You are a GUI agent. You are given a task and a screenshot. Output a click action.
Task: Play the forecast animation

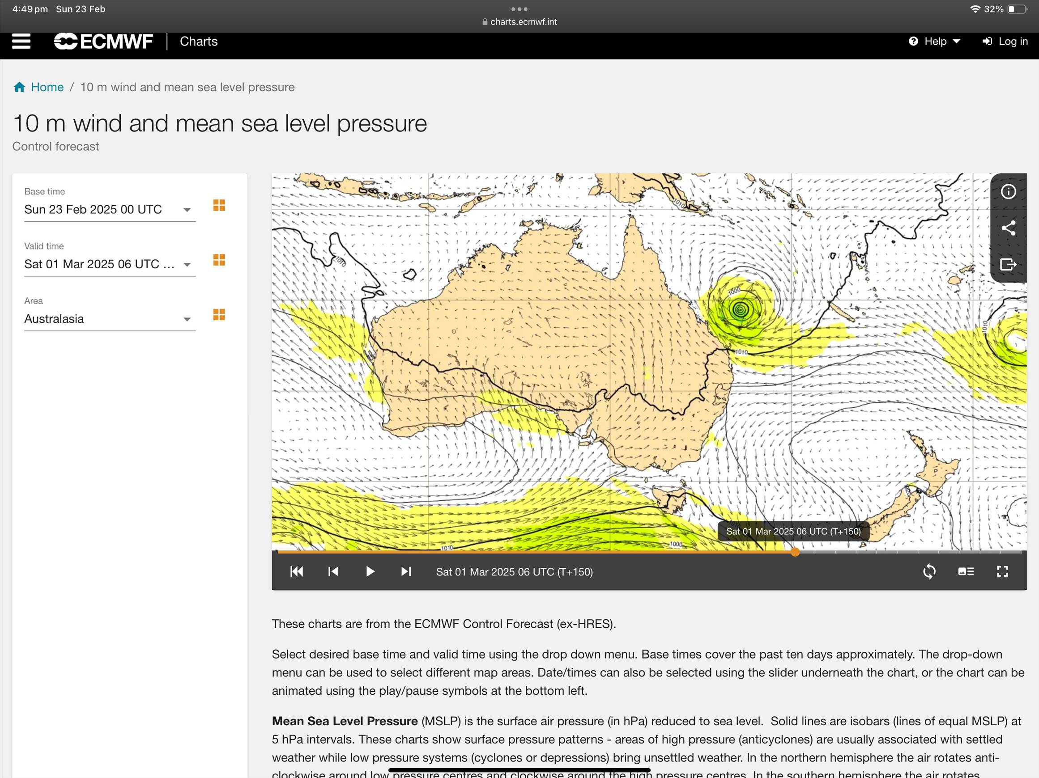click(x=370, y=571)
